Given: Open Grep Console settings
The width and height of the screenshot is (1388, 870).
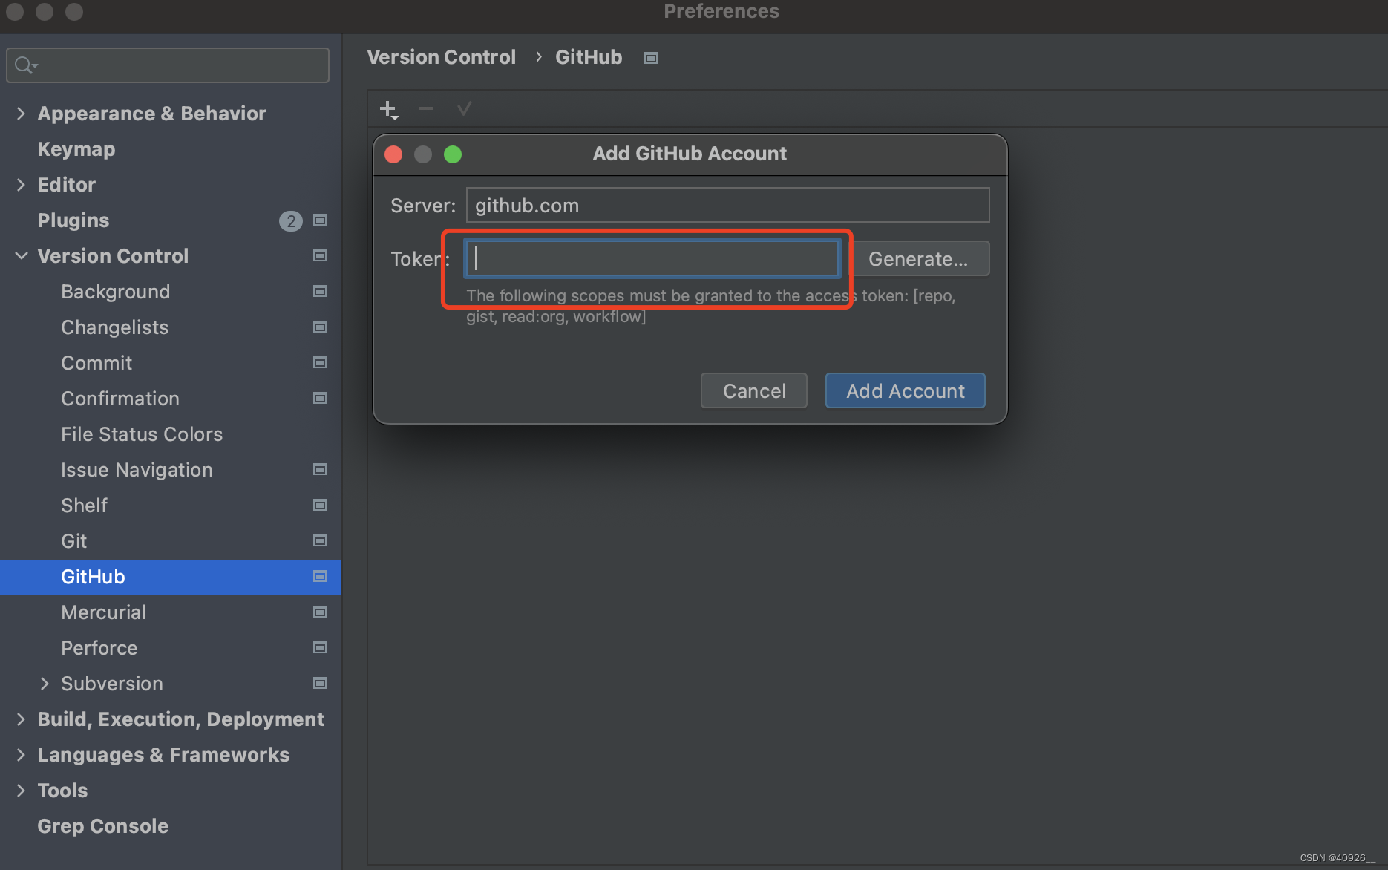Looking at the screenshot, I should tap(103, 826).
